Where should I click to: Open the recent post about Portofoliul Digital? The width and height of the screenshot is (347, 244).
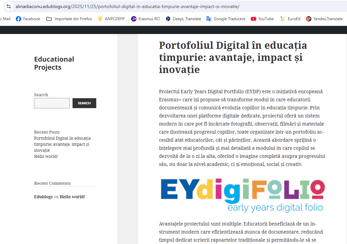[x=62, y=144]
